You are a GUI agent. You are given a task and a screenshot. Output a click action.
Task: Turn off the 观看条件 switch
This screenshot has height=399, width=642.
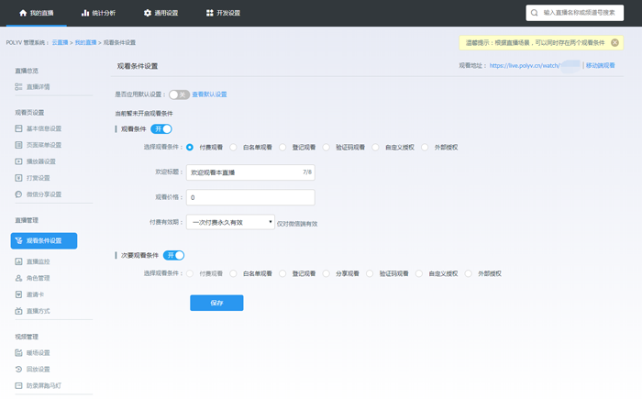[x=161, y=129]
